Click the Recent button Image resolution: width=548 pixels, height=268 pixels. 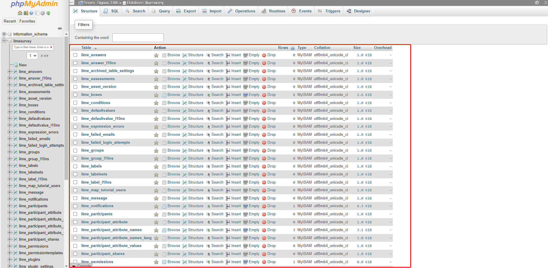click(x=10, y=21)
